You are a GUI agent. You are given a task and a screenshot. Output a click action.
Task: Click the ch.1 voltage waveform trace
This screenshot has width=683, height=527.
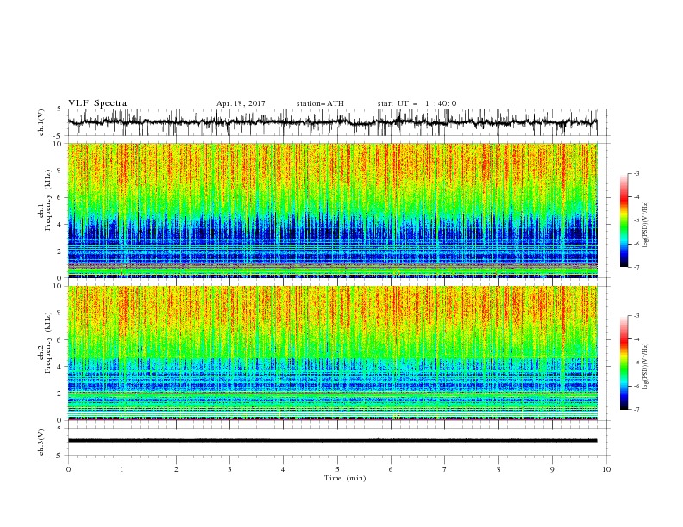(x=332, y=122)
